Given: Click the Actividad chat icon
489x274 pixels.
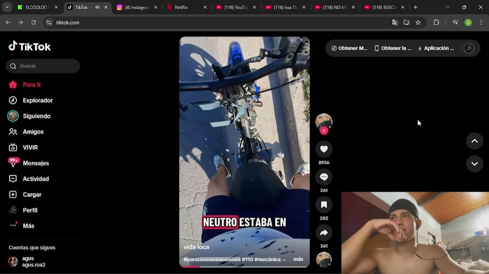Looking at the screenshot, I should 13,179.
